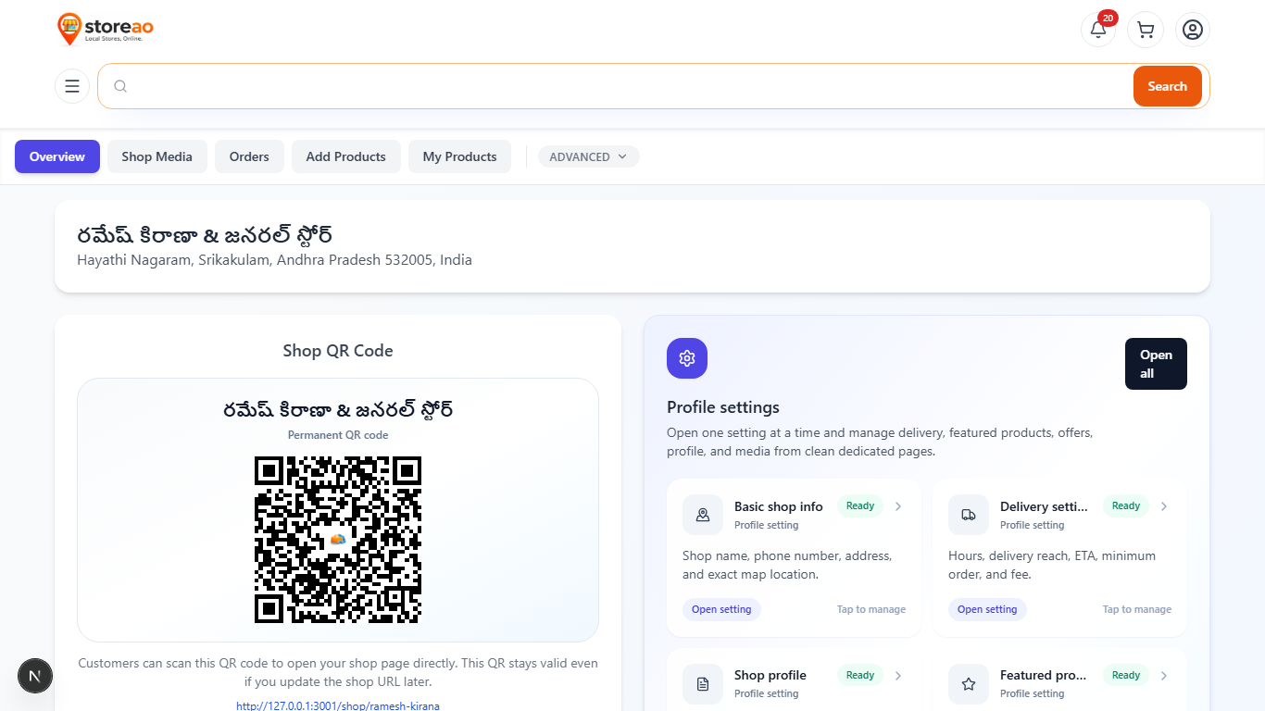Click Open setting under Basic shop info

[721, 609]
